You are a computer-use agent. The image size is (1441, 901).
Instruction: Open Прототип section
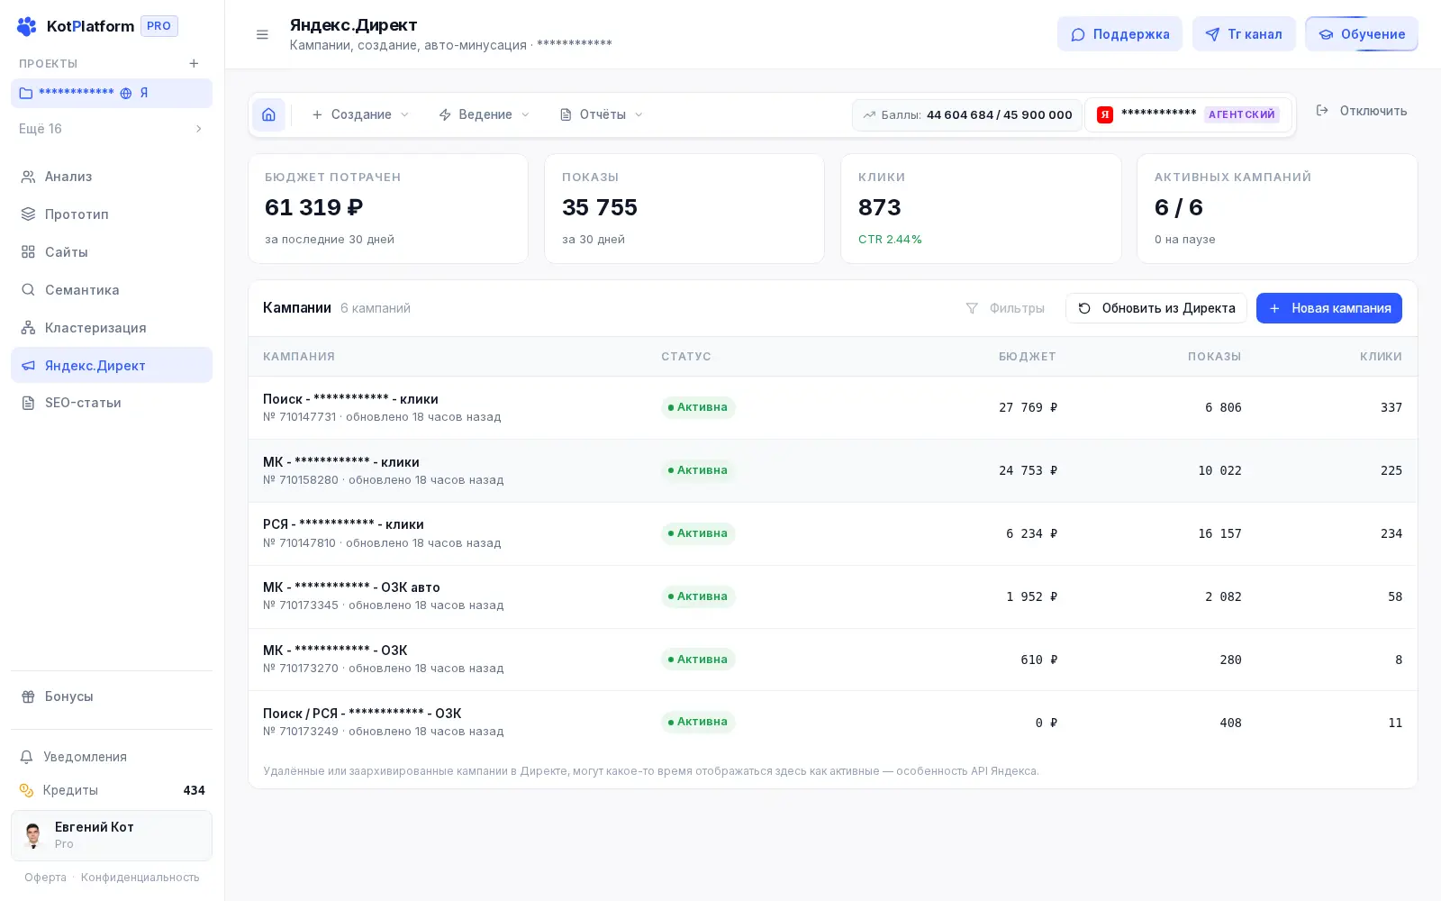(x=112, y=214)
